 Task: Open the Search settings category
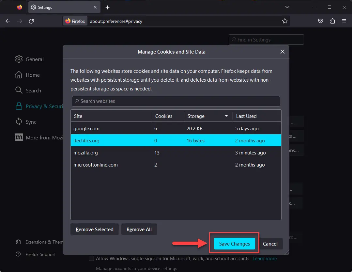point(28,90)
